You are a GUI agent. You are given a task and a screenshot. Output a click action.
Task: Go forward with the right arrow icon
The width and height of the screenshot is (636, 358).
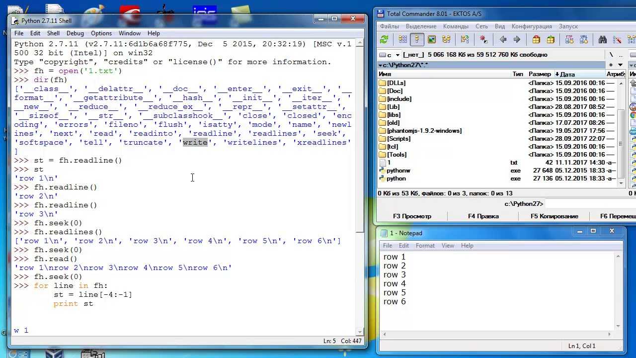517,40
